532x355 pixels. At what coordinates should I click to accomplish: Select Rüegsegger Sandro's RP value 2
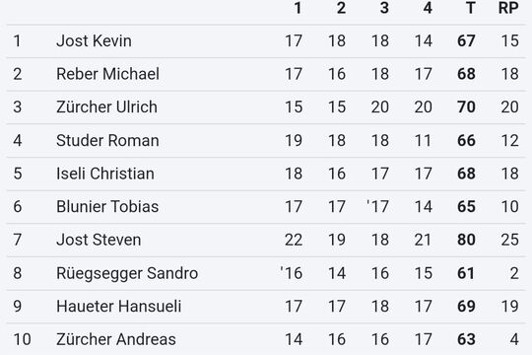514,273
